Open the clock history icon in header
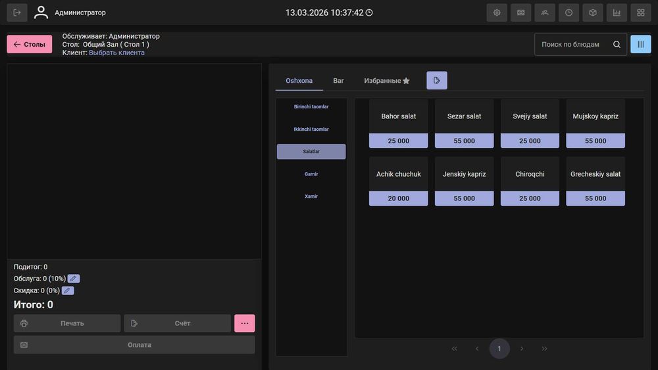This screenshot has height=370, width=658. [x=569, y=12]
